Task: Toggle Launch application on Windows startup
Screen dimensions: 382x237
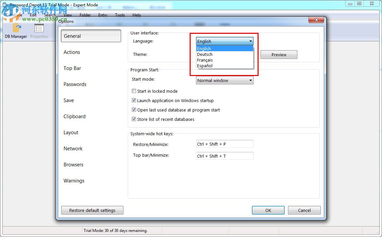Action: click(134, 100)
